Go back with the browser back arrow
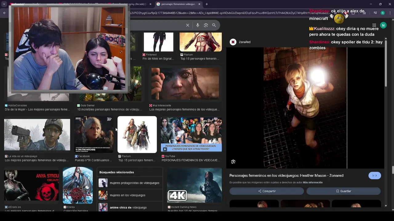 pyautogui.click(x=4, y=13)
